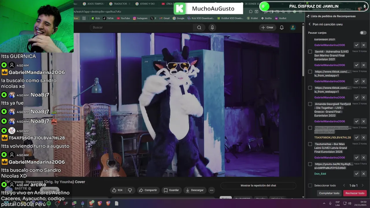Open the YouTube bookmark
Image resolution: width=370 pixels, height=208 pixels.
123,18
